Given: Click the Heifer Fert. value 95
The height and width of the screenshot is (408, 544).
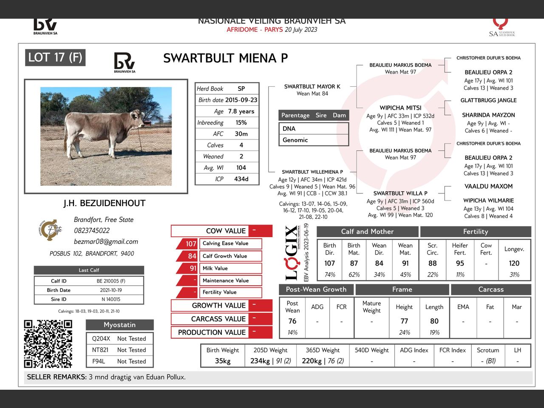Looking at the screenshot, I should point(460,263).
